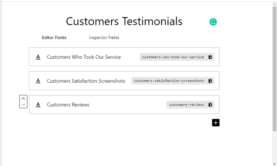Click the green Grammarly icon
This screenshot has width=277, height=166.
click(x=213, y=22)
